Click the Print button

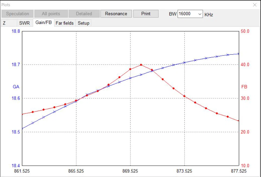[x=146, y=14]
